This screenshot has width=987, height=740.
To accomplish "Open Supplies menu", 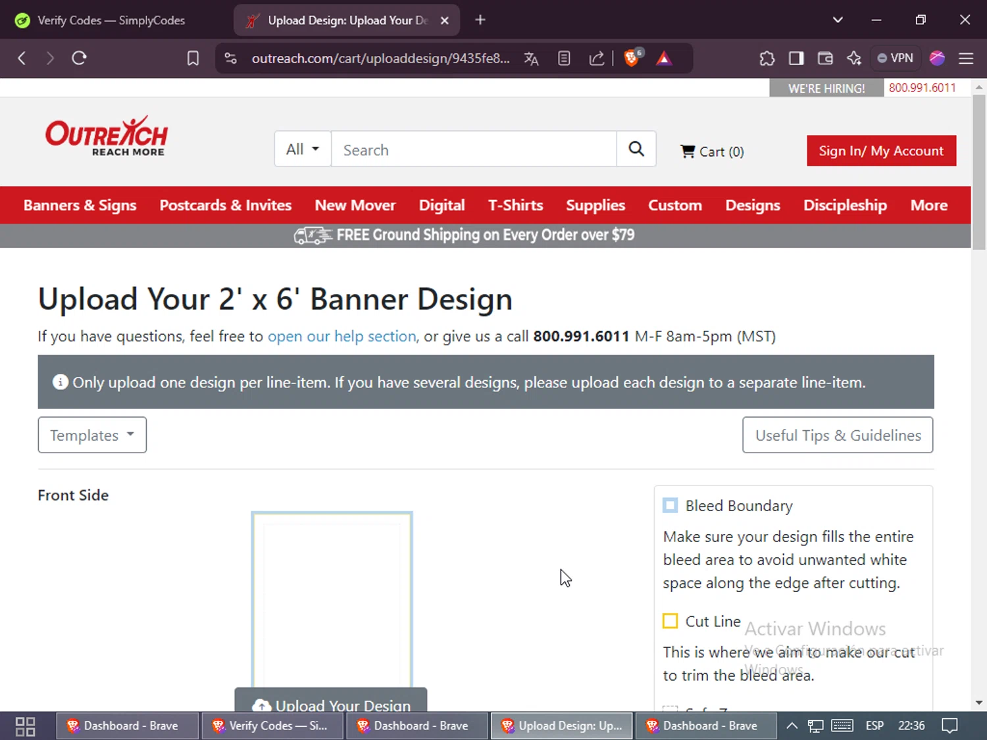I will 595,205.
